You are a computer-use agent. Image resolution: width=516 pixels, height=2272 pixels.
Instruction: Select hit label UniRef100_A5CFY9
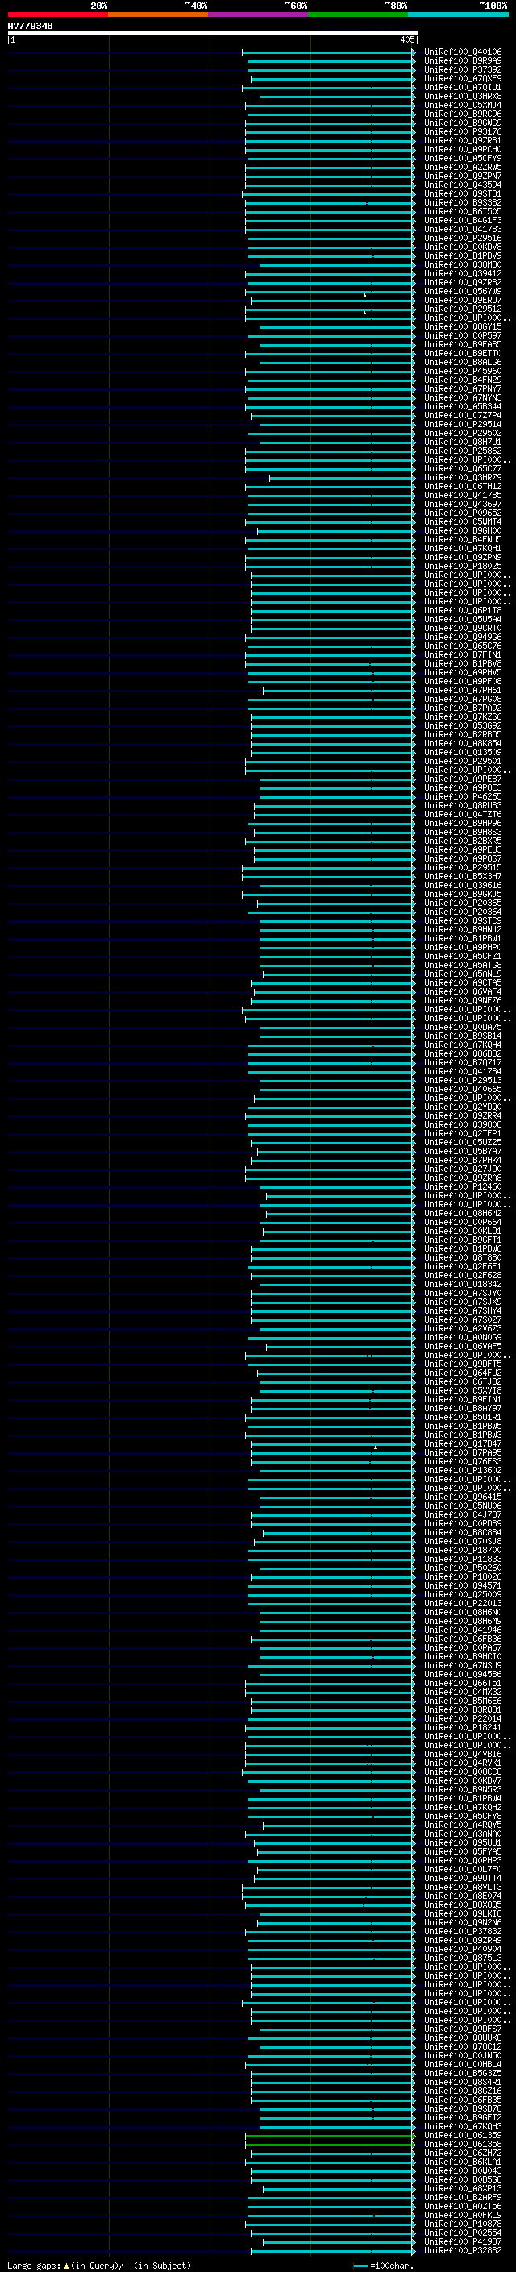pyautogui.click(x=462, y=159)
